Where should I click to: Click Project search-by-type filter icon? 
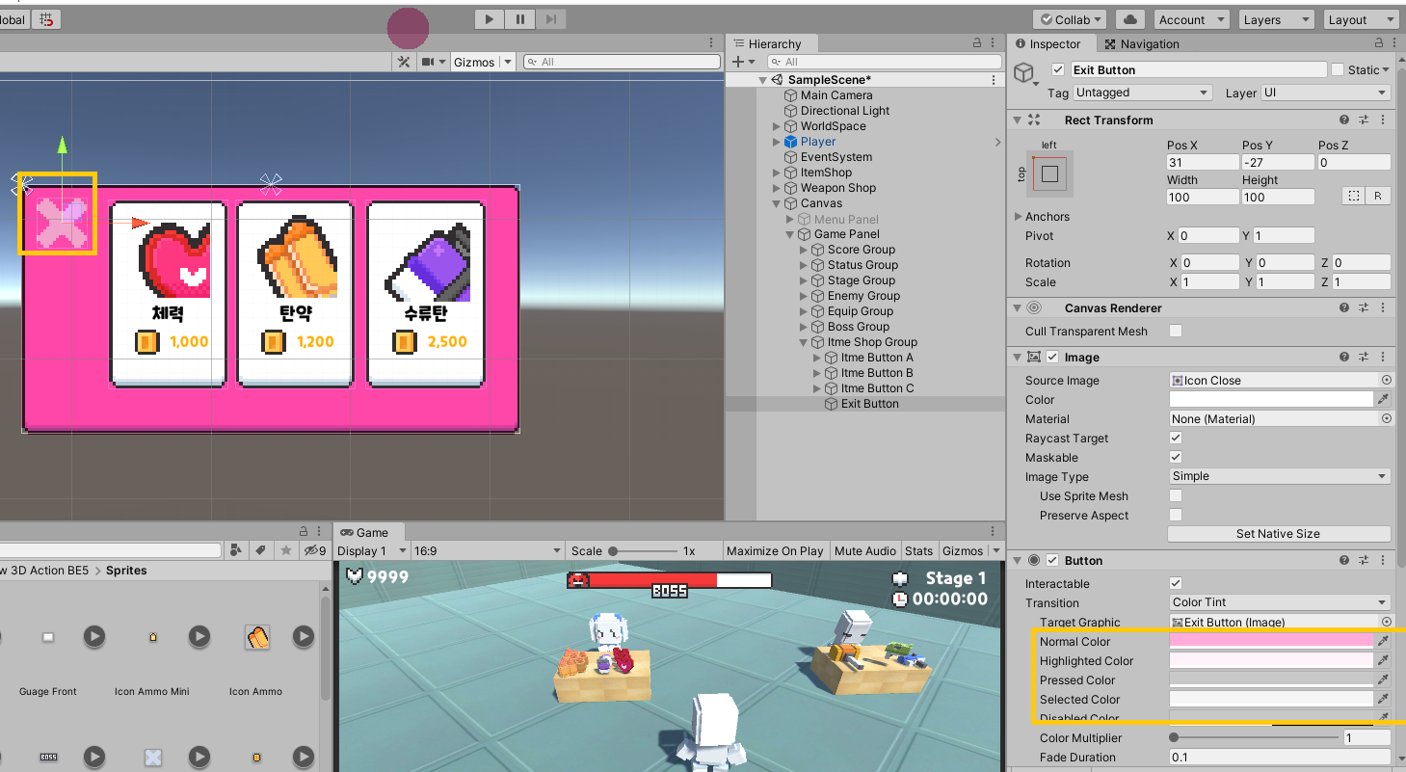pyautogui.click(x=236, y=550)
